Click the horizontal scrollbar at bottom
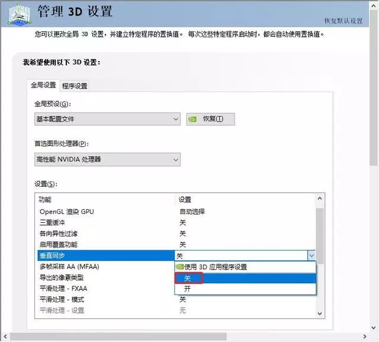Image resolution: width=379 pixels, height=342 pixels. tap(118, 337)
